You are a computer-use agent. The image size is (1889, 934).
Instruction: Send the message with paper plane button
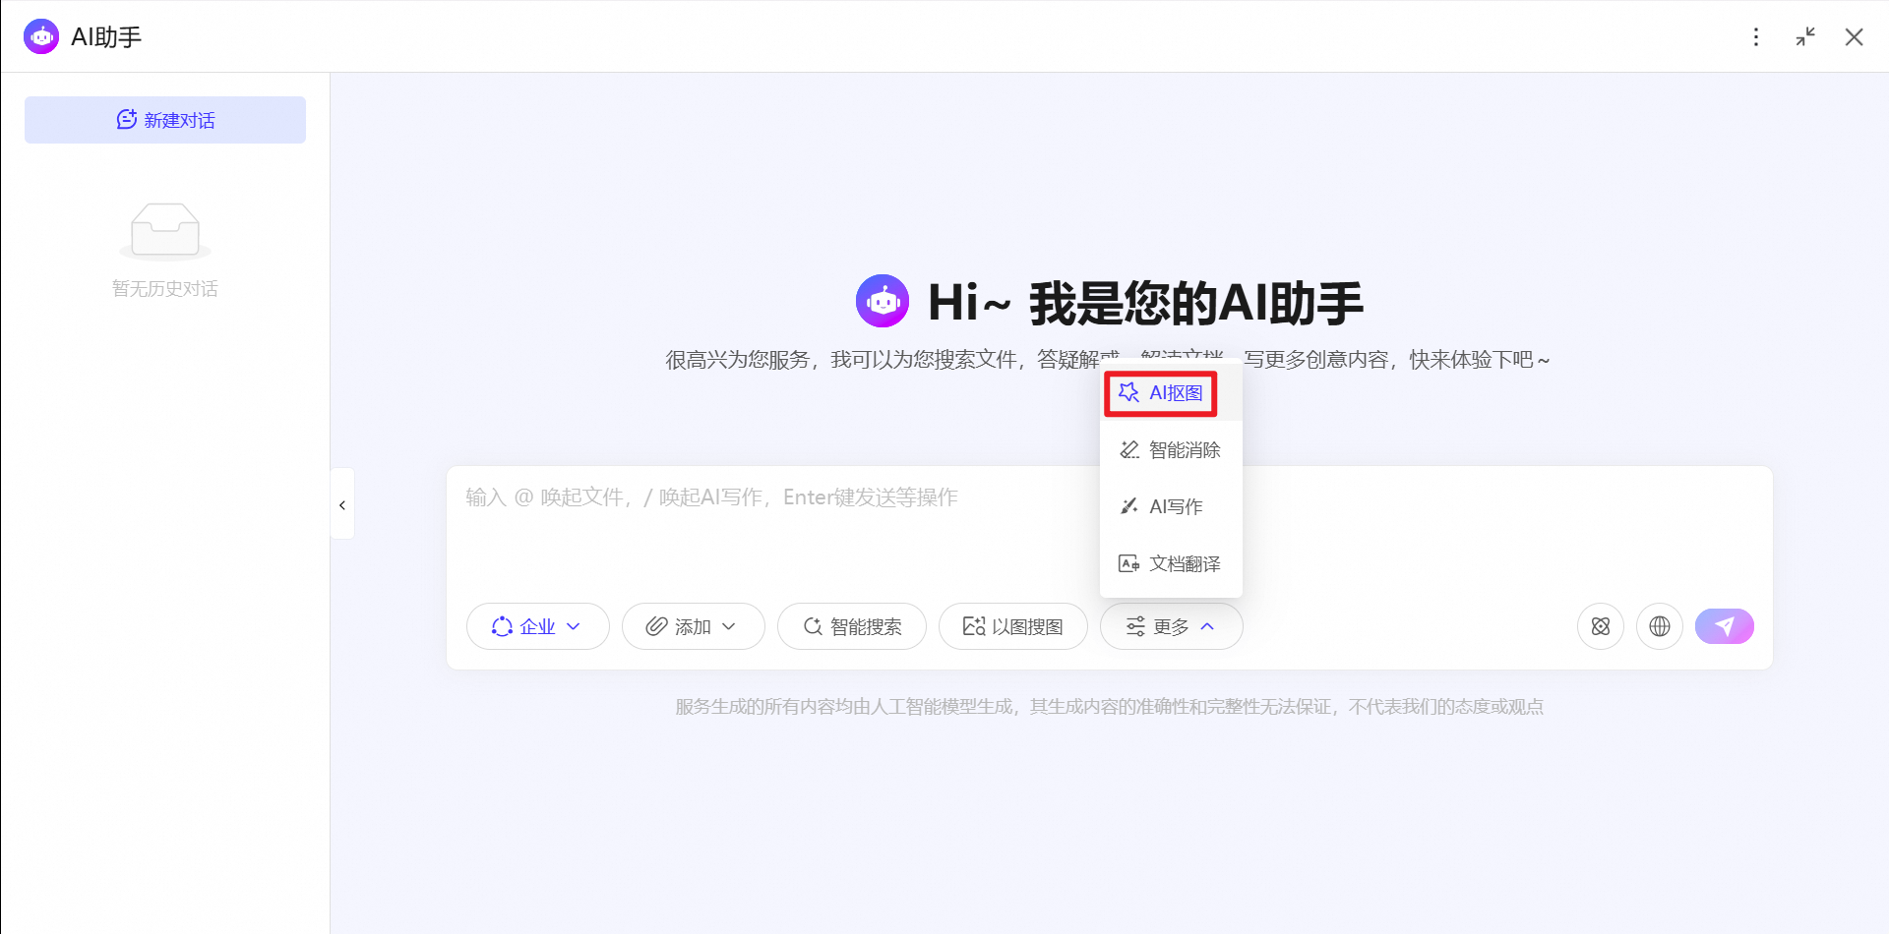point(1725,626)
